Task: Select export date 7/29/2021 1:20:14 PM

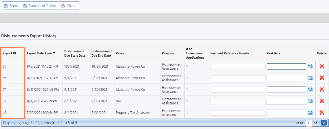Action: pyautogui.click(x=43, y=113)
